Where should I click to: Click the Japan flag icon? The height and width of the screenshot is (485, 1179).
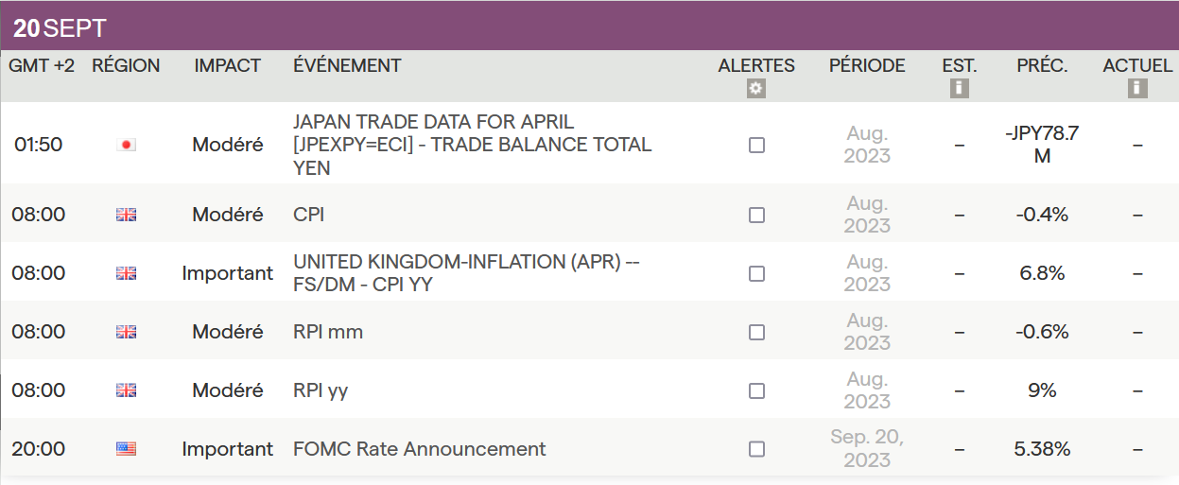click(x=126, y=145)
